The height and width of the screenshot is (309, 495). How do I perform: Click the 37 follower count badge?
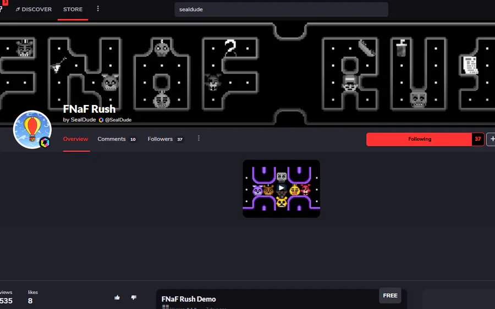[x=477, y=139]
